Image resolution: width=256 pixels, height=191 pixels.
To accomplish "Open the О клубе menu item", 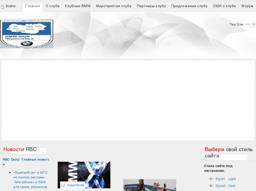I will [x=52, y=6].
